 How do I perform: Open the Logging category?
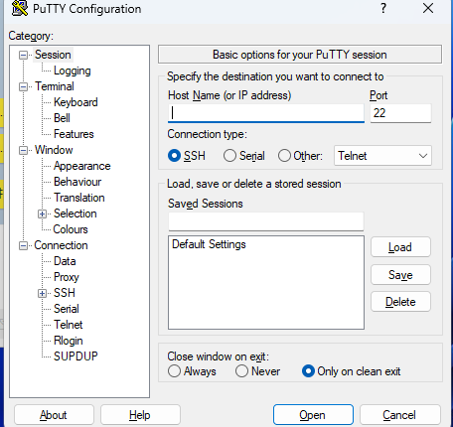pos(73,71)
